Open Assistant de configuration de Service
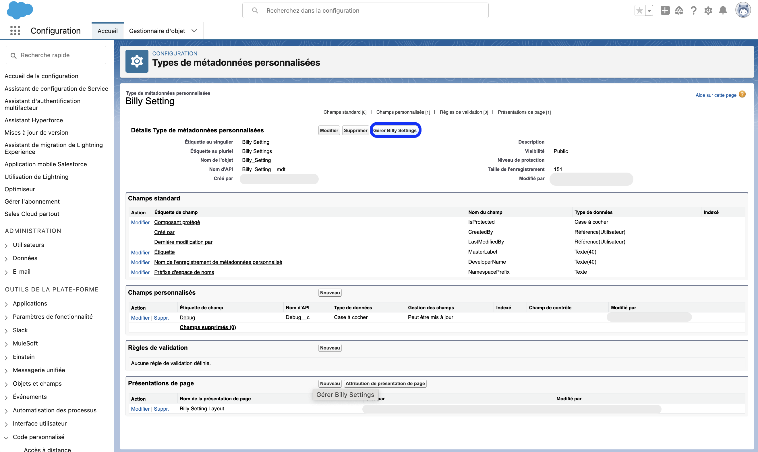Image resolution: width=758 pixels, height=452 pixels. [x=56, y=89]
